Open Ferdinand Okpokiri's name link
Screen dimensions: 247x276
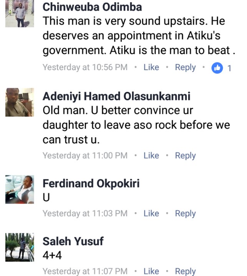pyautogui.click(x=91, y=184)
